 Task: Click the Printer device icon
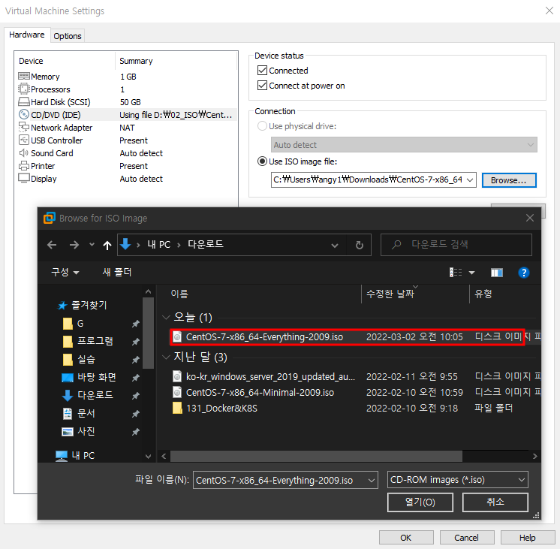click(24, 166)
